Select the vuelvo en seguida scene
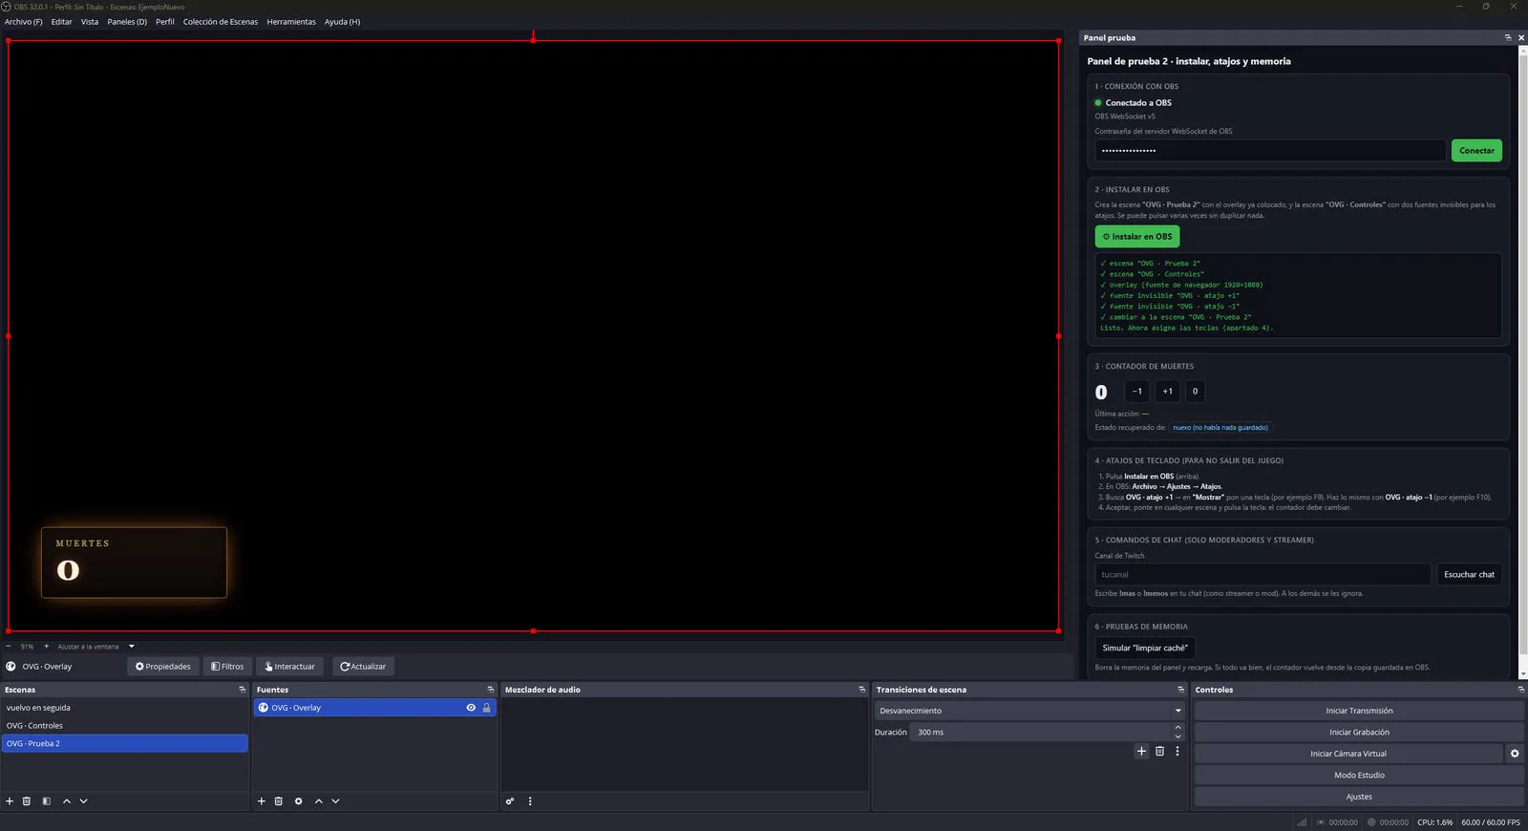 (124, 708)
